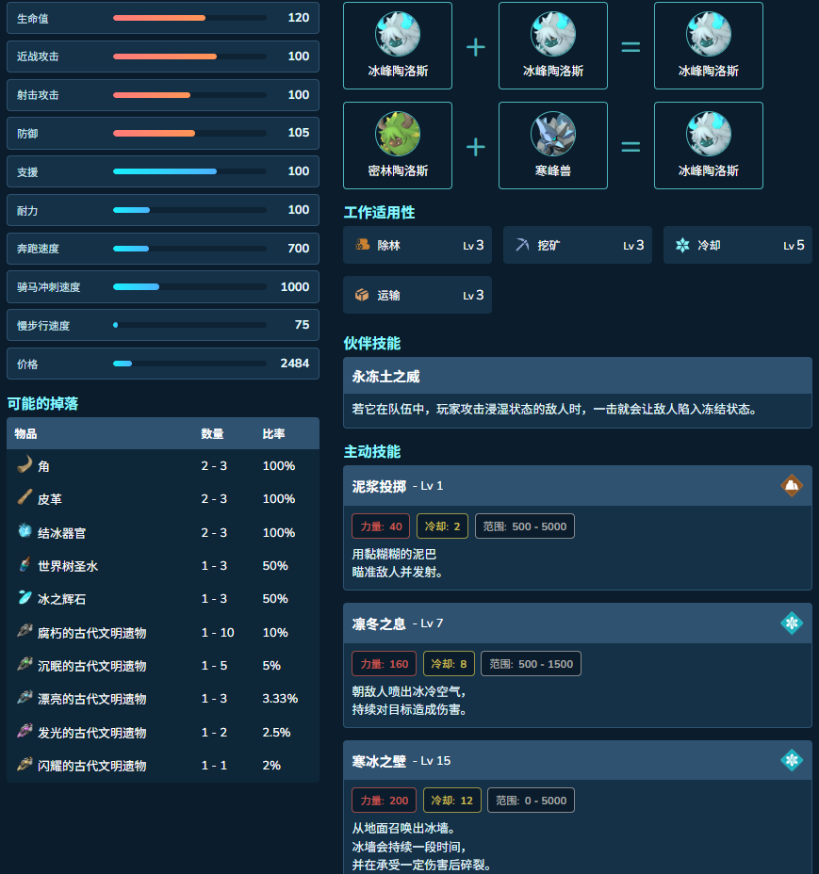The image size is (819, 874).
Task: Click the ice element icon on 凛冬之息
Action: coord(792,623)
